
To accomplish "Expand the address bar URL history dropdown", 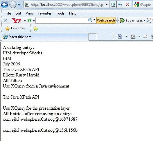I will pyautogui.click(x=107, y=5).
